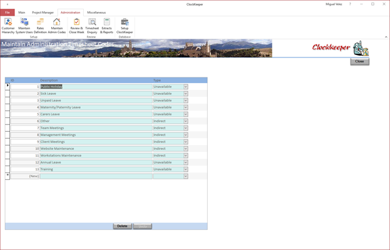Click the Other description field

point(96,121)
